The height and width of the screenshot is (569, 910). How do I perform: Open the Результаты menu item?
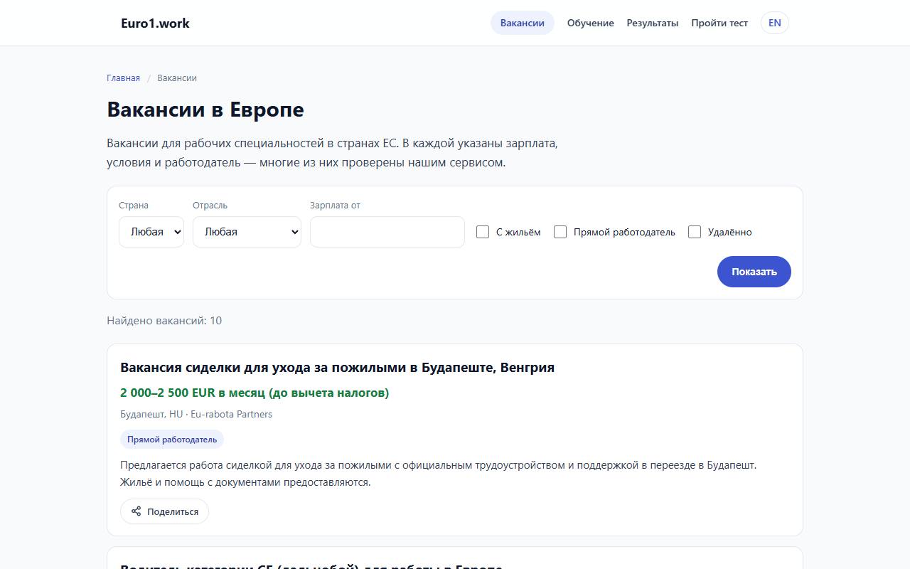[653, 23]
